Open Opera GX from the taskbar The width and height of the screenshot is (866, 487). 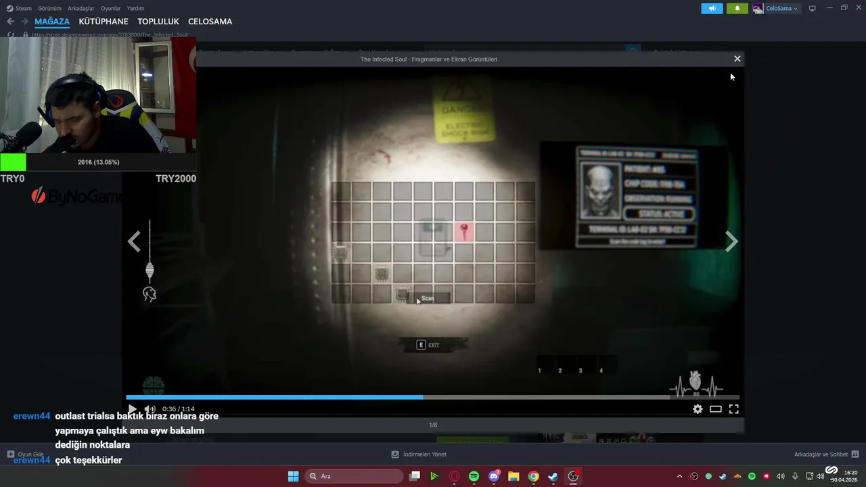click(x=454, y=476)
